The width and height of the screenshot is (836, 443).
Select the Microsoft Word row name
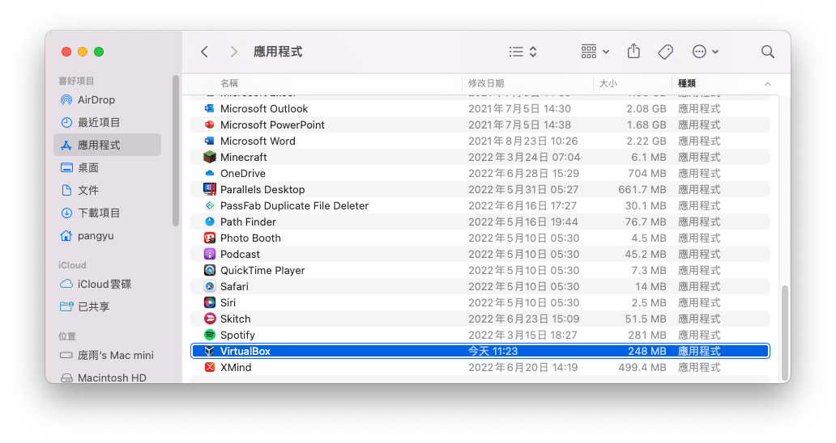(258, 141)
